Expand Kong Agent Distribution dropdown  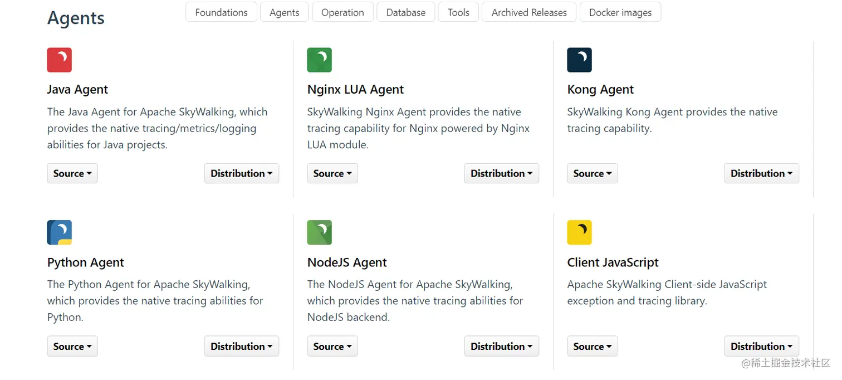pyautogui.click(x=761, y=173)
